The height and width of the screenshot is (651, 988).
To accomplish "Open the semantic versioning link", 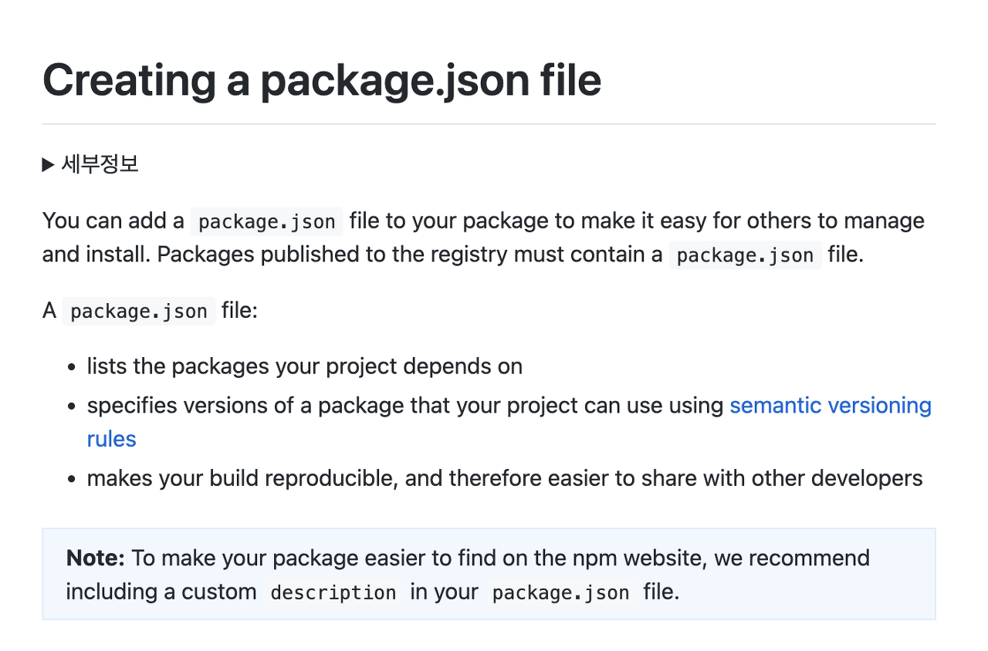I will coord(830,405).
